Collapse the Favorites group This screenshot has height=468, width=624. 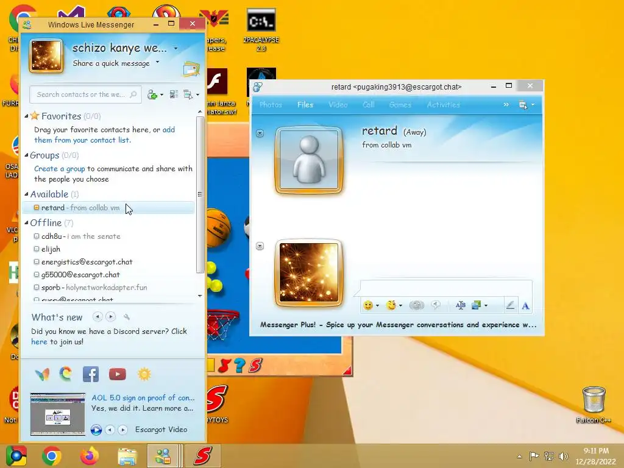coord(26,116)
